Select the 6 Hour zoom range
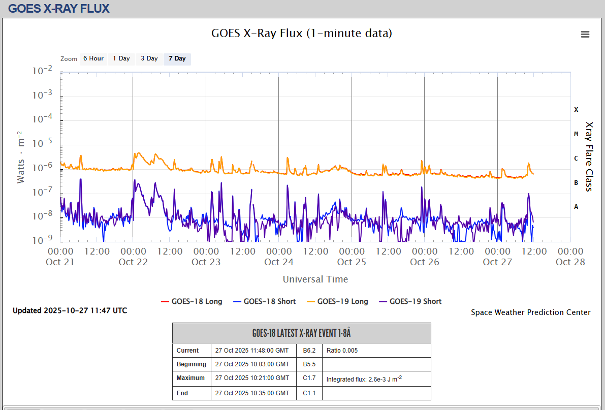The image size is (605, 410). 93,58
